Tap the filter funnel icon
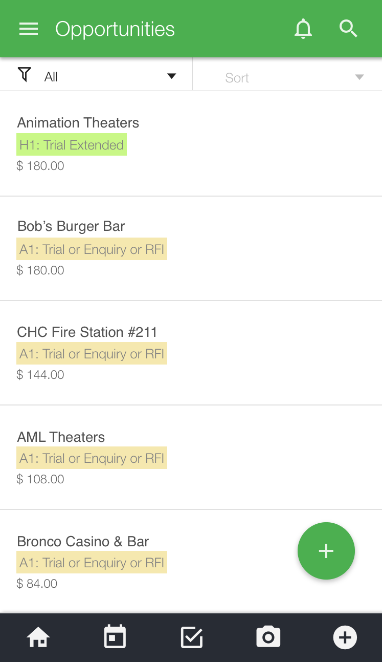This screenshot has width=382, height=662. pos(24,75)
